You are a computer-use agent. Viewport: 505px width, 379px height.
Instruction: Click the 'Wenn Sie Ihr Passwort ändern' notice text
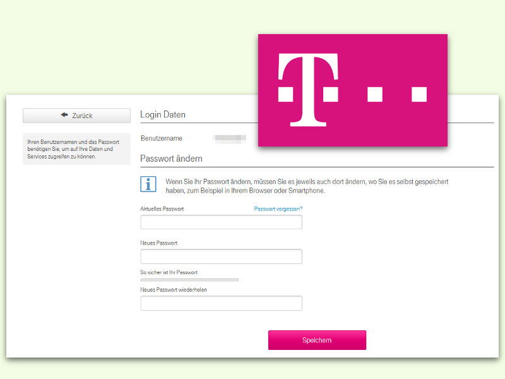point(307,186)
